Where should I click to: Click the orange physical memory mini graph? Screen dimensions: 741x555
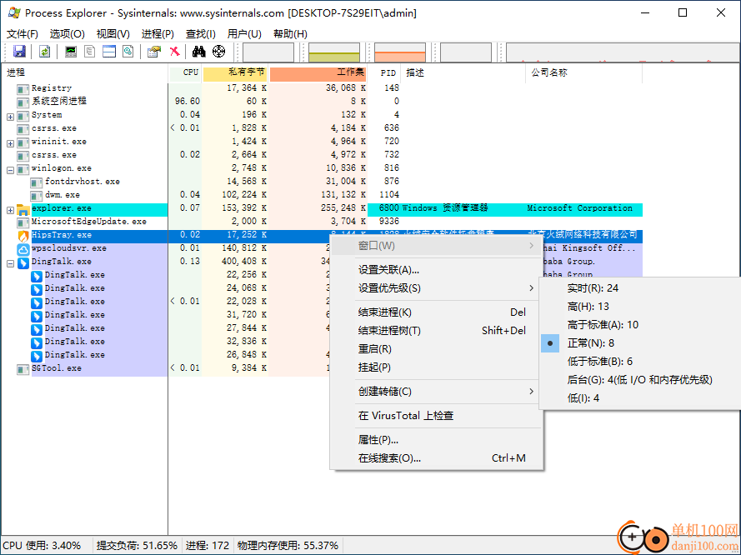click(400, 52)
